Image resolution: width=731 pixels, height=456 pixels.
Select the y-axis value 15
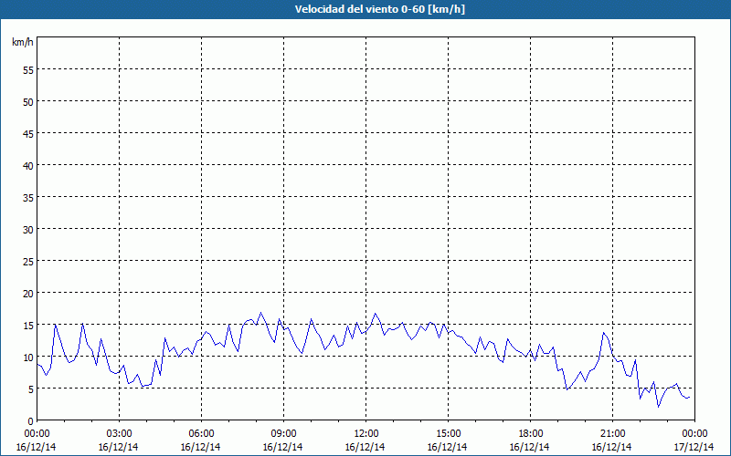coord(28,326)
